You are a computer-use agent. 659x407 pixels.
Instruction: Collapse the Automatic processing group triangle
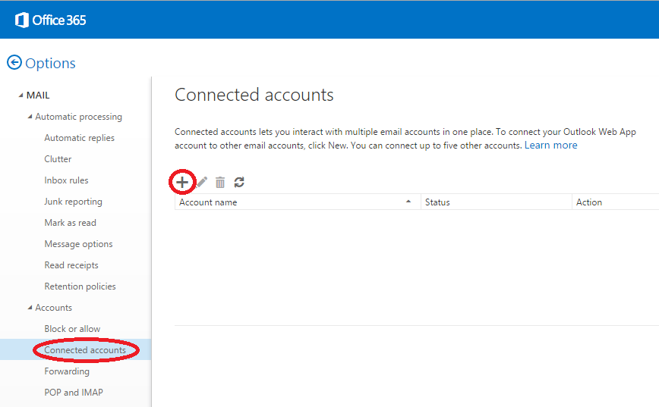pos(30,117)
